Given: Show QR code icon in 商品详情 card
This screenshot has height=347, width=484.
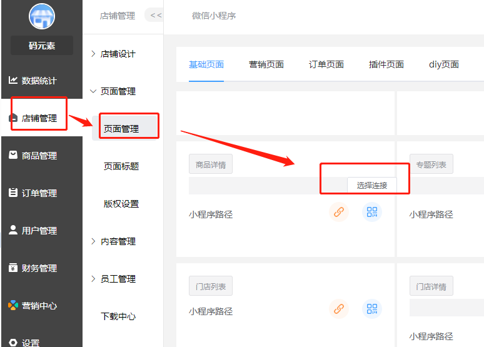Looking at the screenshot, I should 372,212.
